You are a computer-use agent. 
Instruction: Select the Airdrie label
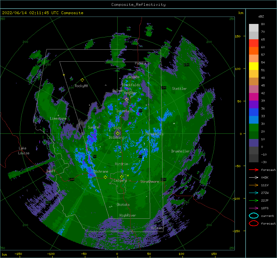click(121, 164)
